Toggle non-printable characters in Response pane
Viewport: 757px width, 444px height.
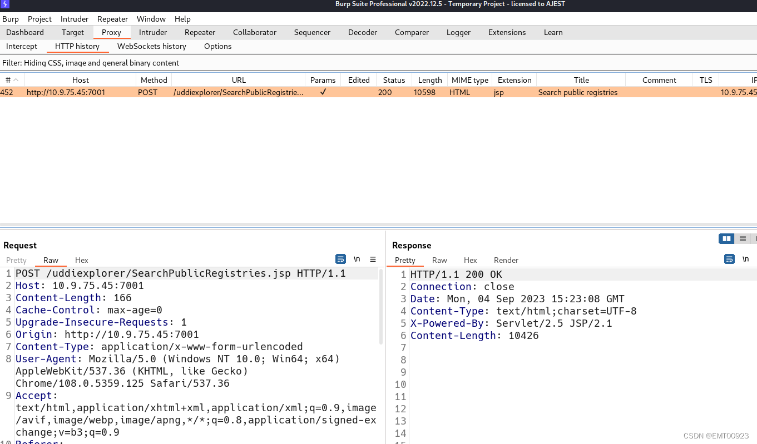[746, 259]
